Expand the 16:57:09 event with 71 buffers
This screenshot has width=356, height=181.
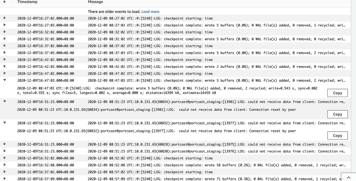[x=5, y=178]
